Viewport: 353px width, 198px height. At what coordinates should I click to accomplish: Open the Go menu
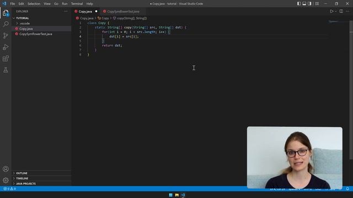pyautogui.click(x=56, y=4)
